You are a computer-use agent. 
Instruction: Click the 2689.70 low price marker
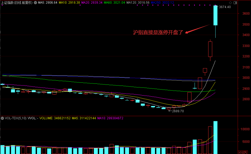[x=178, y=111]
